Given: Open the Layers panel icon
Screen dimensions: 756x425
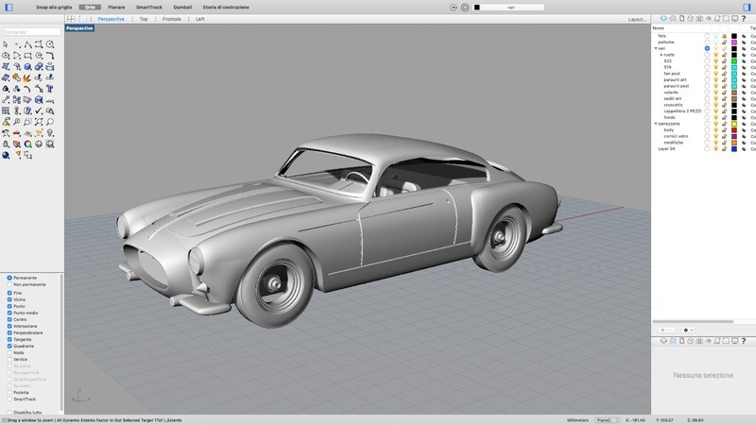Looking at the screenshot, I should 661,18.
